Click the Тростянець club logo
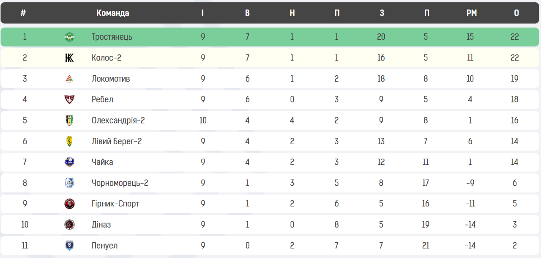 click(69, 37)
